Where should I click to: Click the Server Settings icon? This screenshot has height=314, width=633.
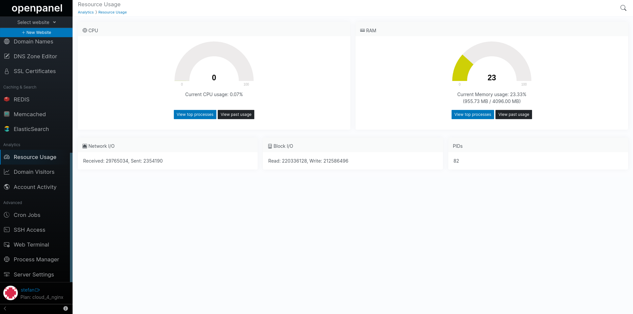(x=7, y=274)
